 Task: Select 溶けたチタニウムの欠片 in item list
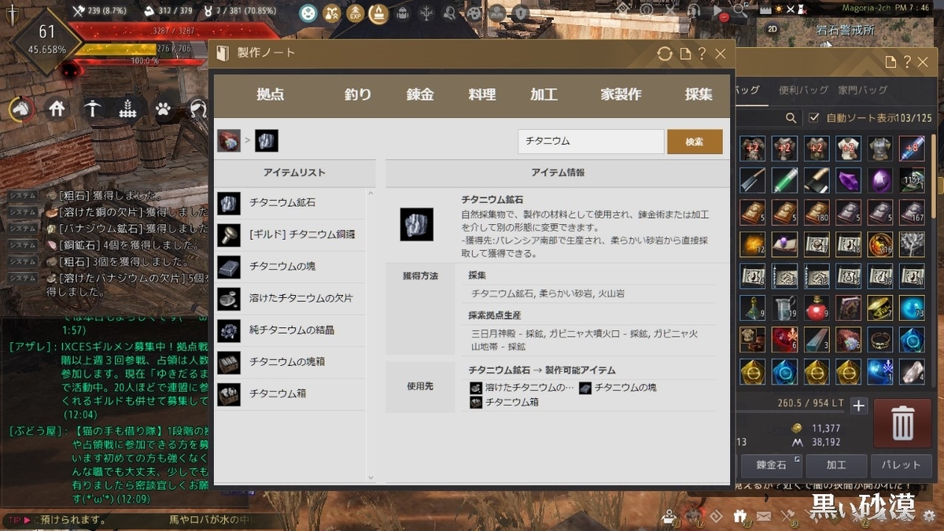pyautogui.click(x=291, y=298)
